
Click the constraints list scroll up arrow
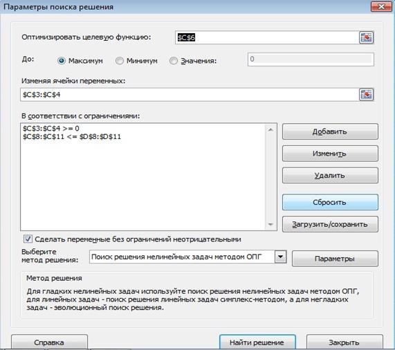(x=270, y=130)
